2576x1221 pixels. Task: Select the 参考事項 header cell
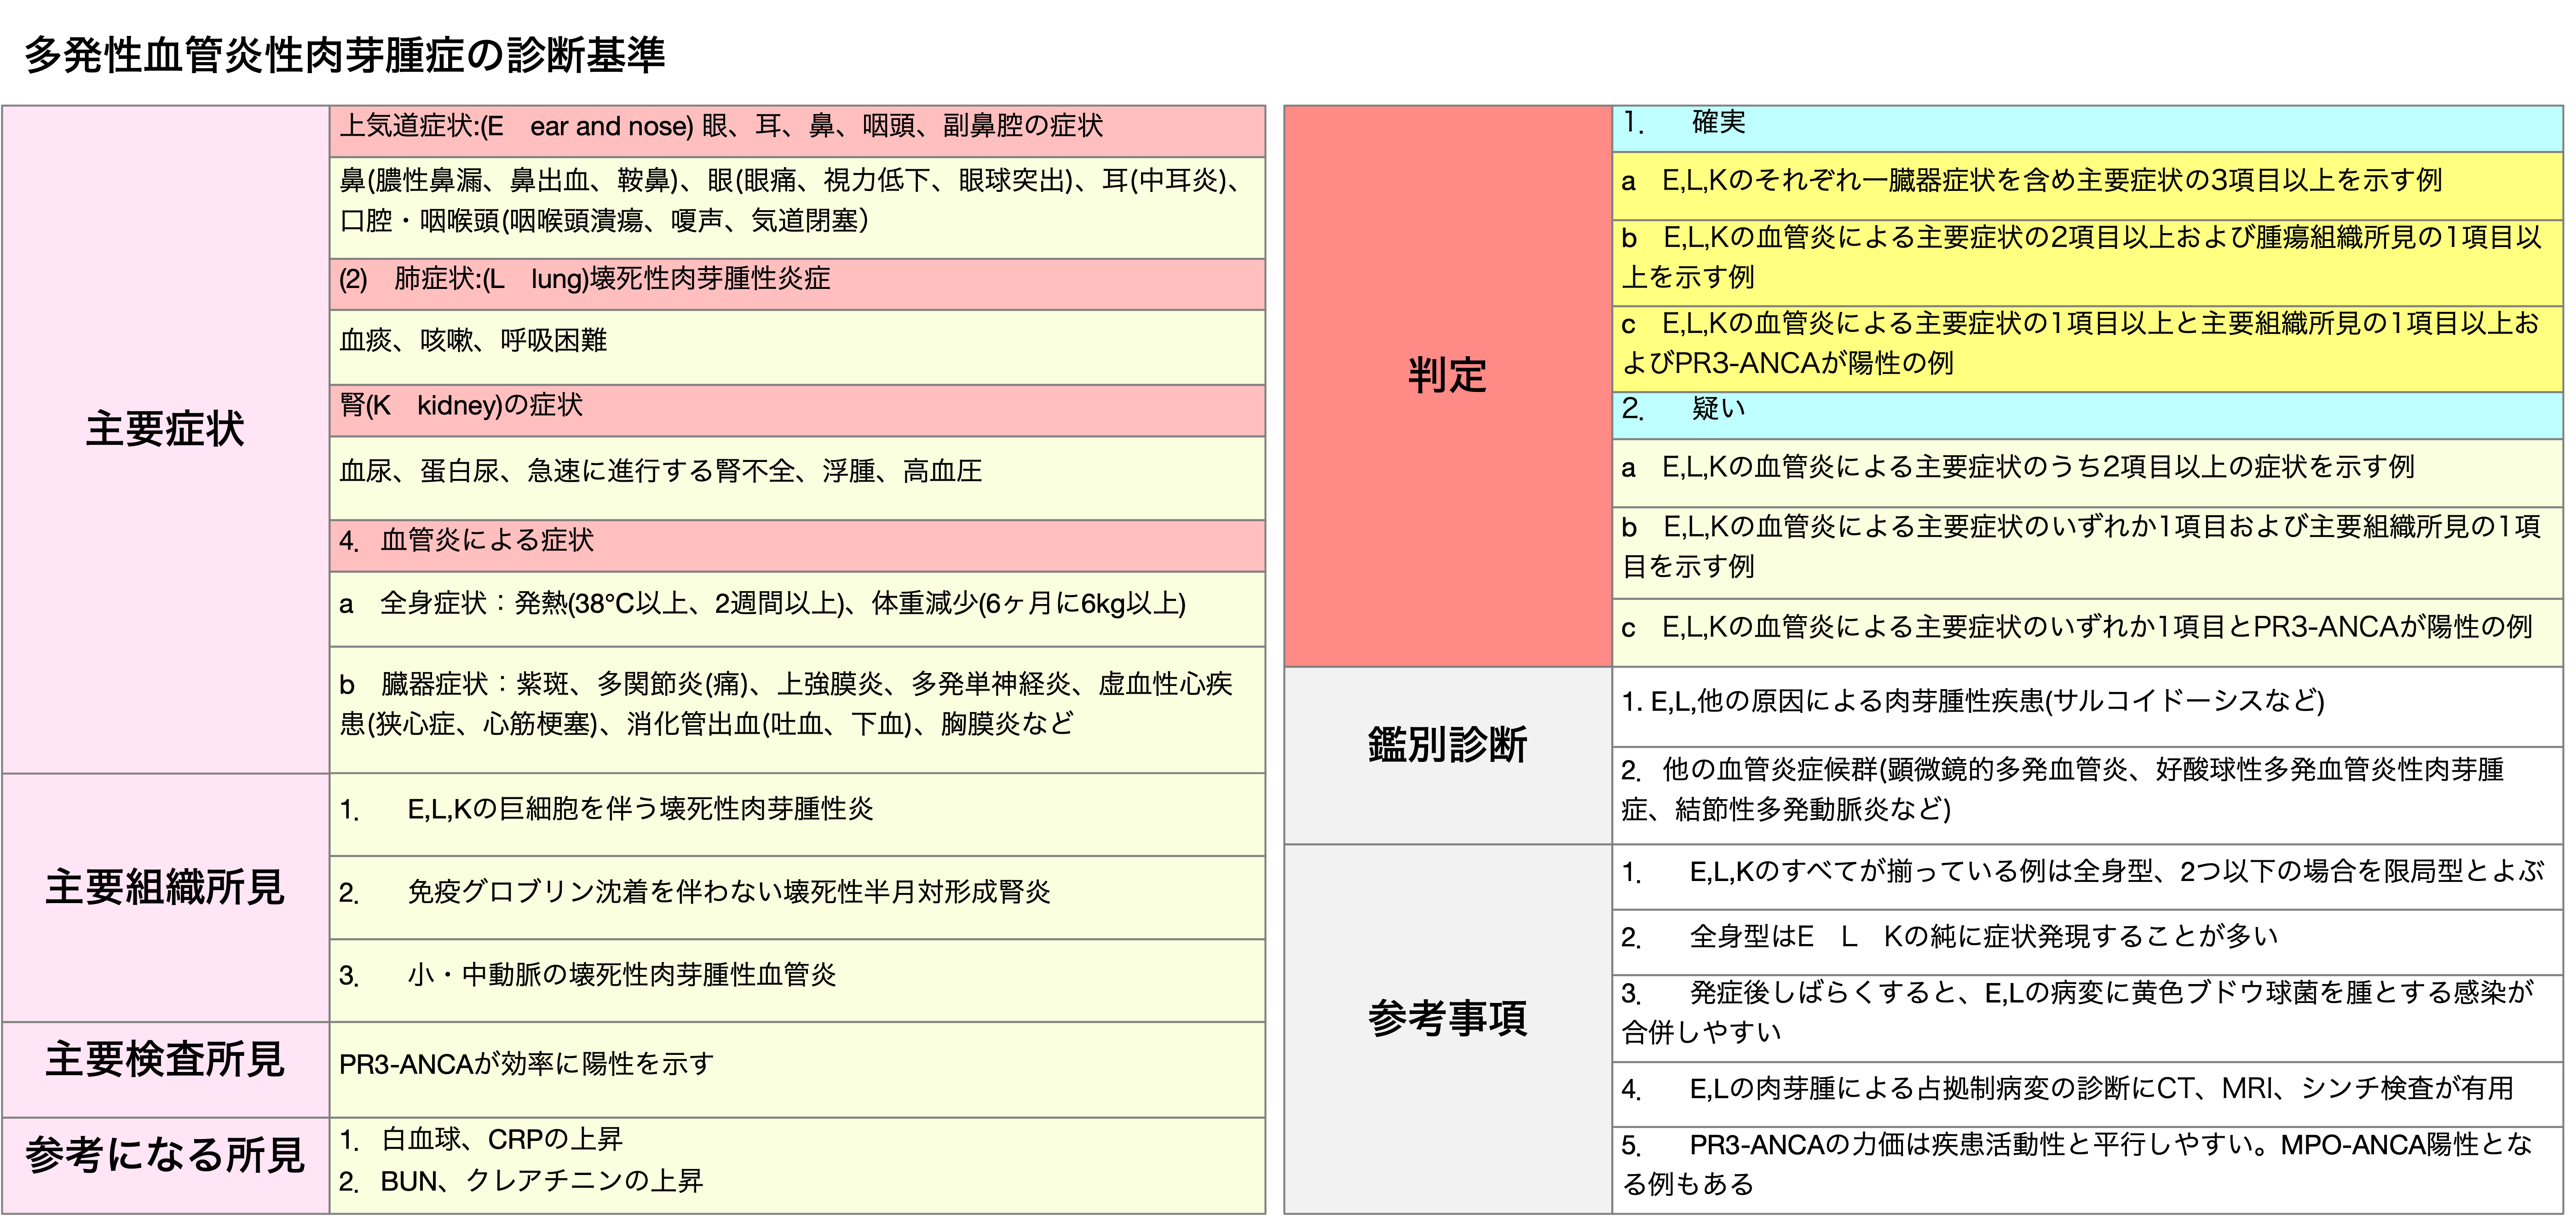1447,1029
